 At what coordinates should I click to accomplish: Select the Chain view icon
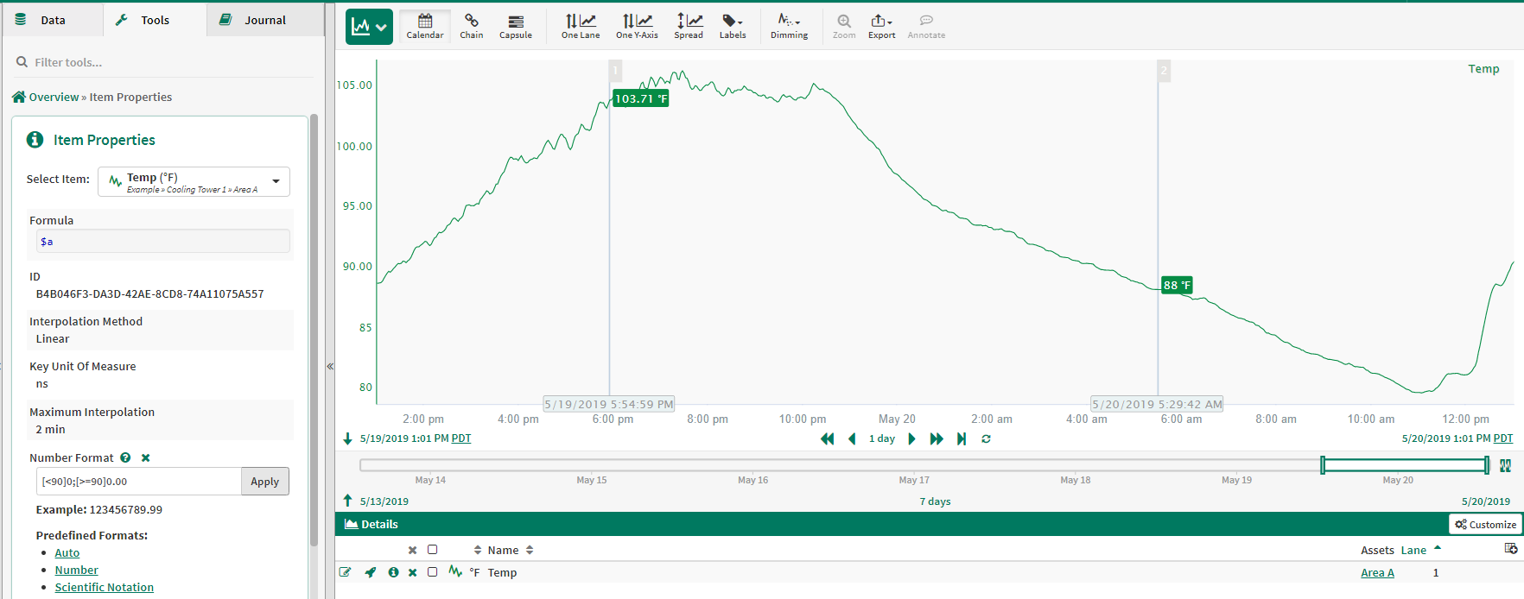click(x=472, y=26)
